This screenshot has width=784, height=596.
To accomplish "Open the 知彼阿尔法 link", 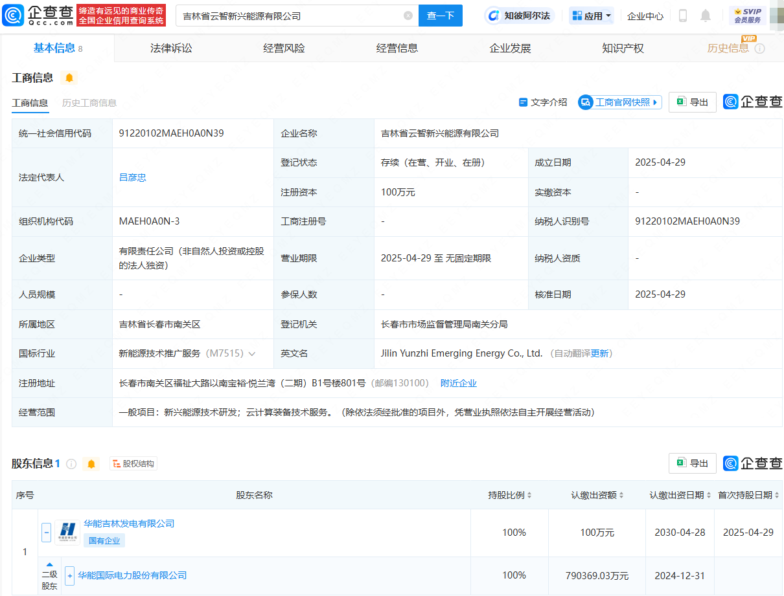I will [x=520, y=16].
